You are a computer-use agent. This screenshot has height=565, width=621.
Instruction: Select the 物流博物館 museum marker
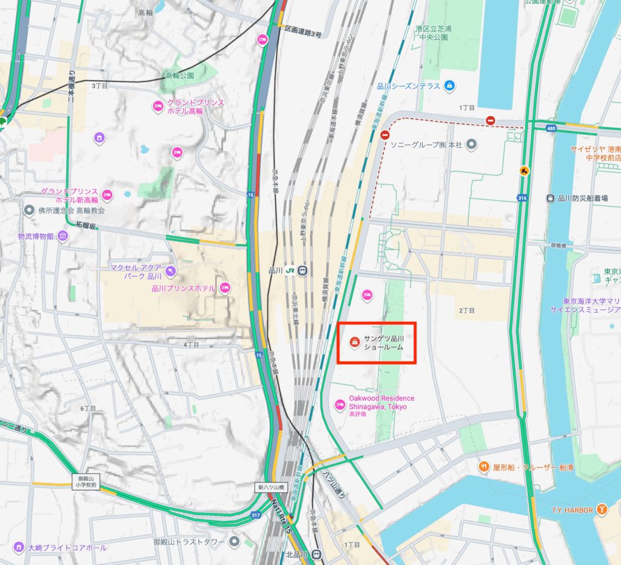[62, 236]
